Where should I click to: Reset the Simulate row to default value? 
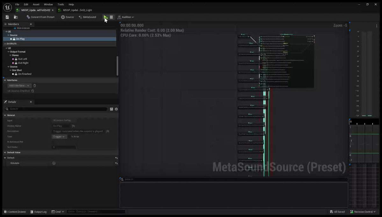[116, 163]
